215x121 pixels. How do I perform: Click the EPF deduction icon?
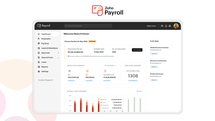coord(70,71)
